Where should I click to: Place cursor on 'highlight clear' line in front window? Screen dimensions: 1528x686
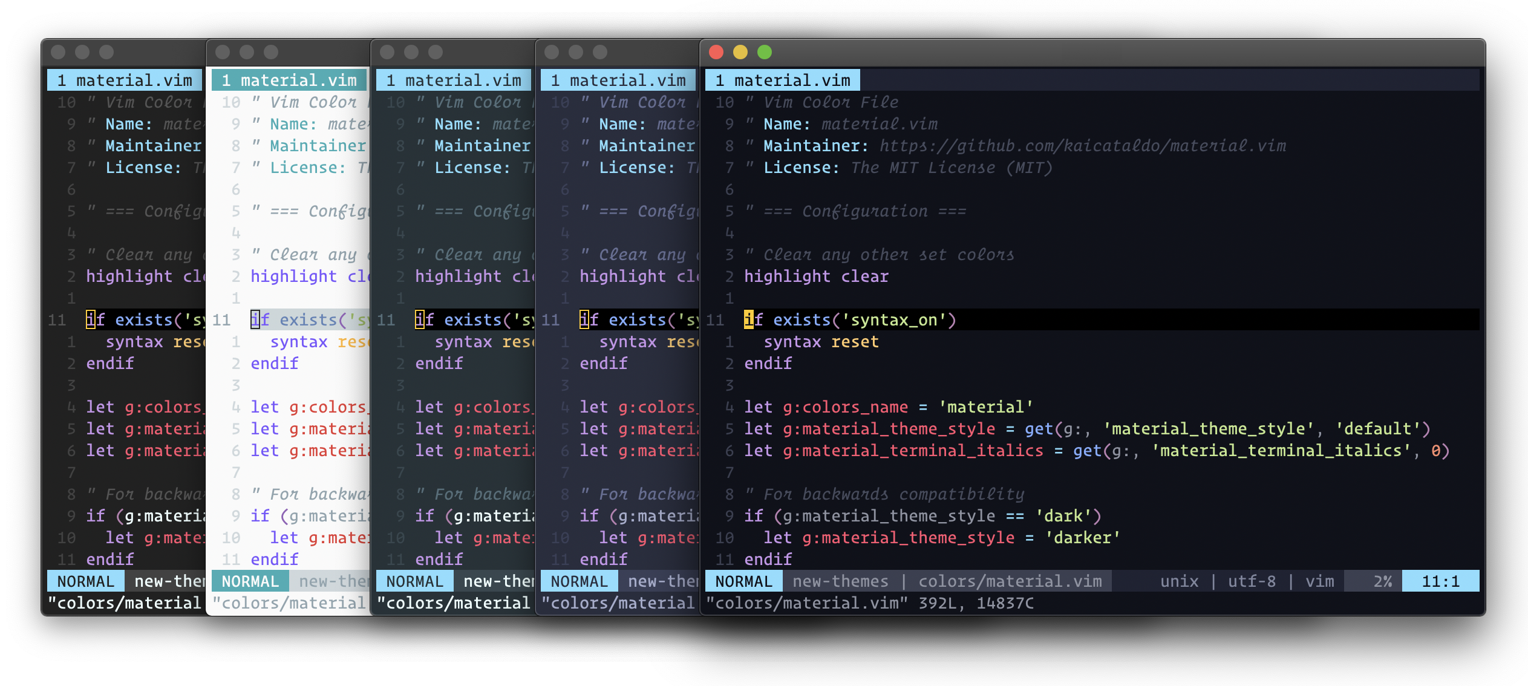(816, 276)
